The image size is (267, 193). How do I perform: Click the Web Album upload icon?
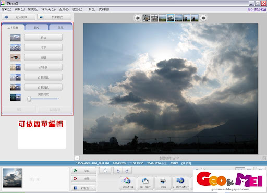pyautogui.click(x=127, y=180)
